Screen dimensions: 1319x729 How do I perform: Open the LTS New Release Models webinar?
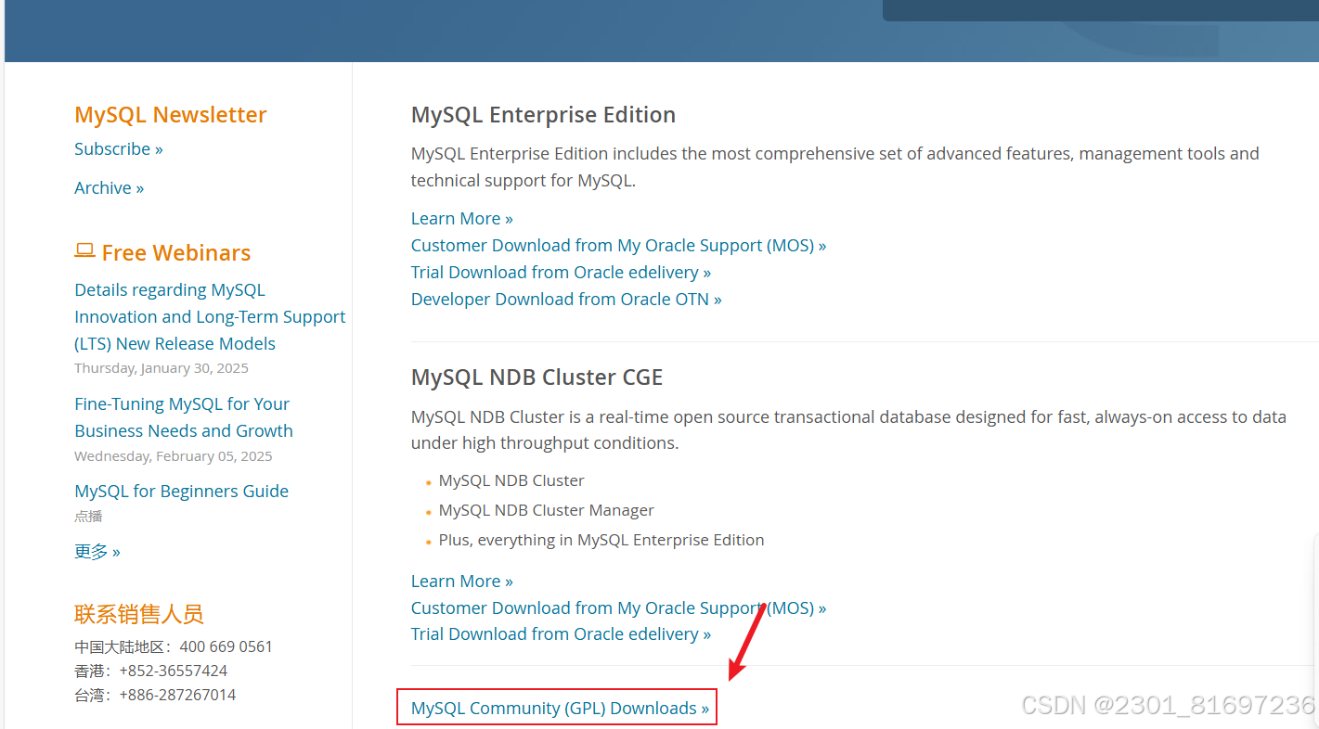click(210, 316)
